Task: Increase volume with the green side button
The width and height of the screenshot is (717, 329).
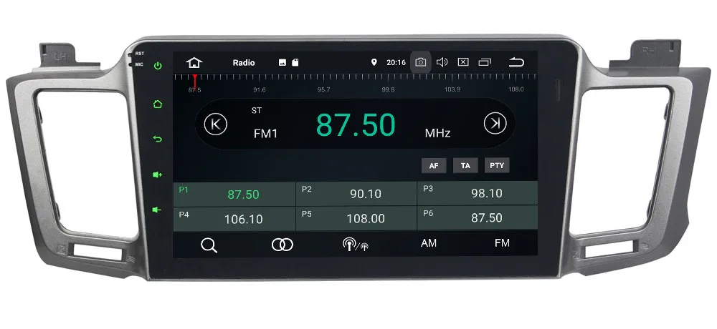Action: [158, 175]
